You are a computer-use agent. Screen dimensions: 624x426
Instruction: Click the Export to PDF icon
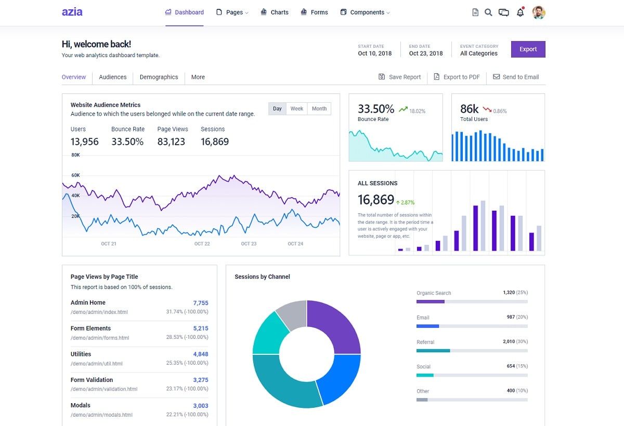point(437,77)
